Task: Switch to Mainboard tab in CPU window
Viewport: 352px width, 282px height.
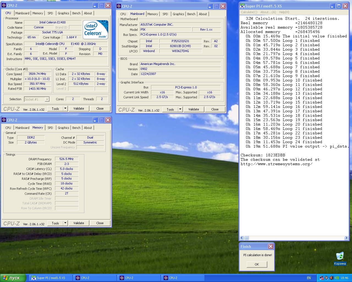Action: (x=22, y=13)
